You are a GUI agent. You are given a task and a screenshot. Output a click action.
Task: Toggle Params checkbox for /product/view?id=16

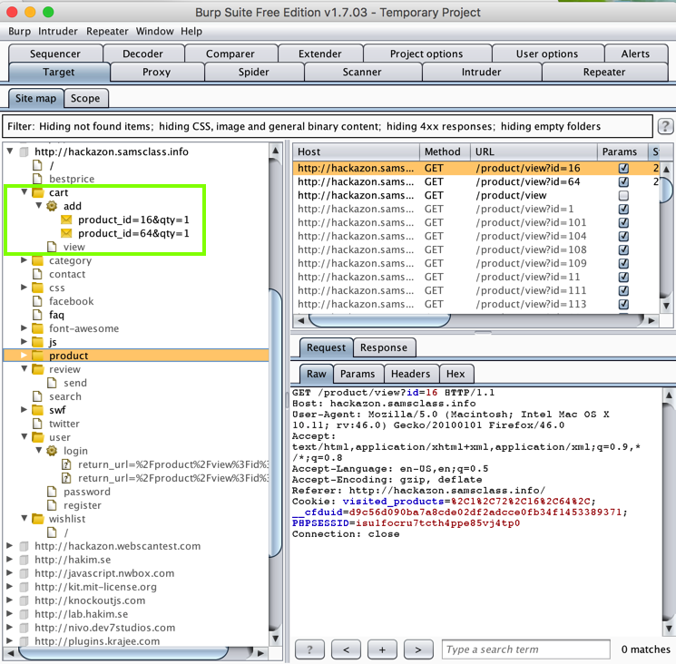[x=623, y=169]
